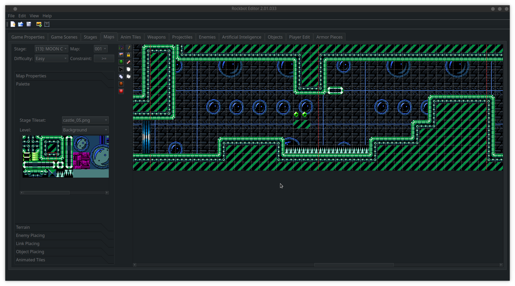
Task: Open the Stage Tileset dropdown
Action: (85, 120)
